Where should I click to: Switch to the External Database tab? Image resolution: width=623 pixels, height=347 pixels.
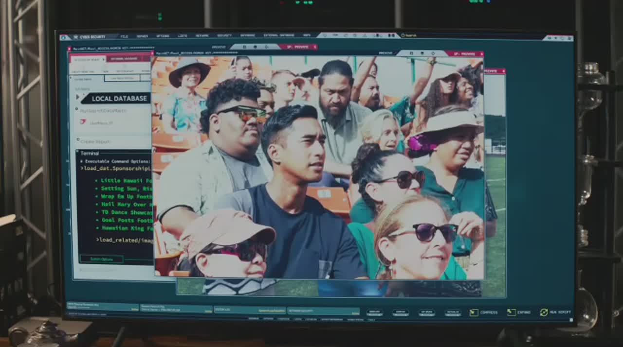tap(125, 59)
